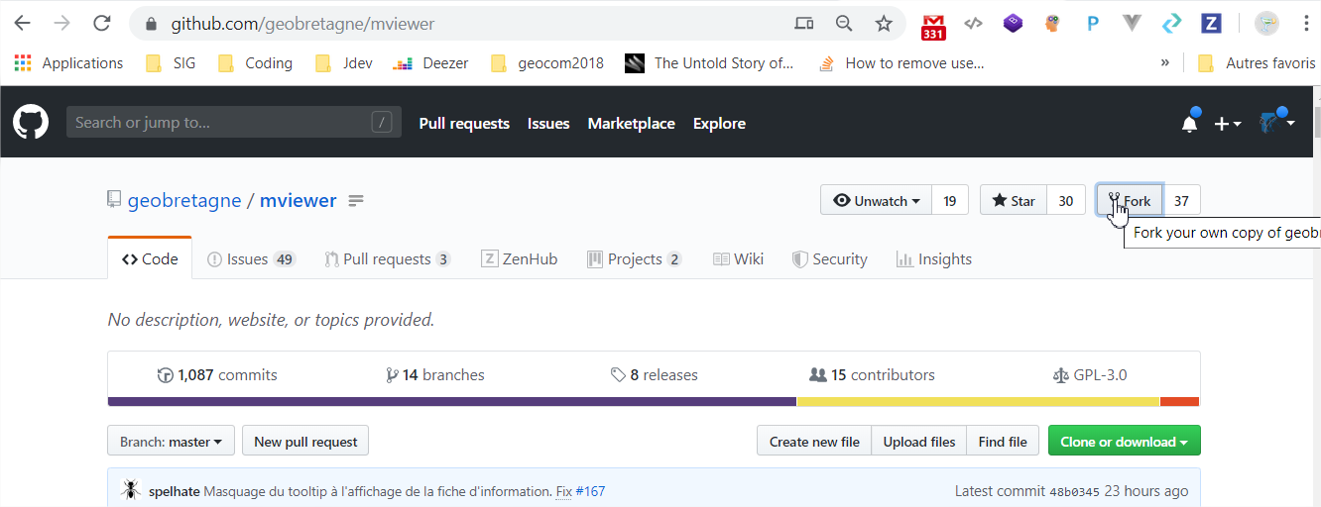The height and width of the screenshot is (507, 1321).
Task: Fork the repository
Action: pos(1130,201)
